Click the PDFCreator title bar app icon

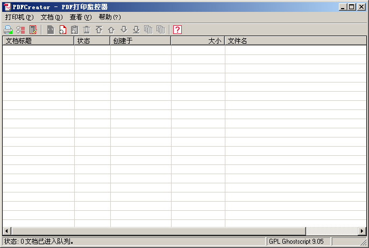[x=8, y=7]
